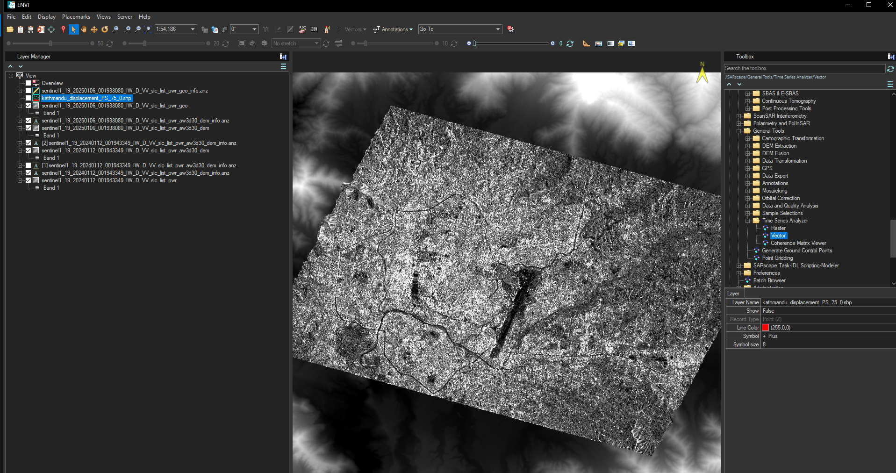Open the zoom scale 1:54,186 dropdown
This screenshot has height=473, width=896.
[x=193, y=29]
